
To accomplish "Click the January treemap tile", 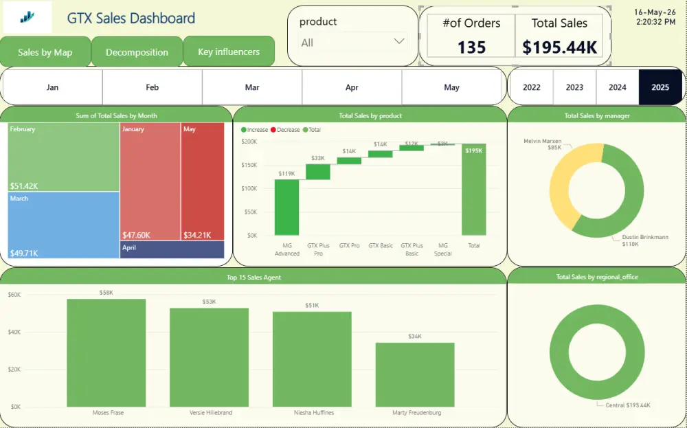I will click(150, 181).
